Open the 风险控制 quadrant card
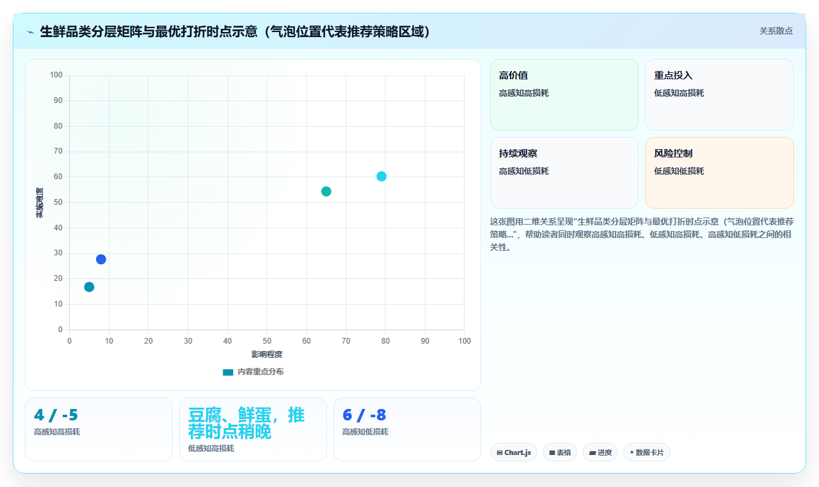819x487 pixels. tap(719, 173)
